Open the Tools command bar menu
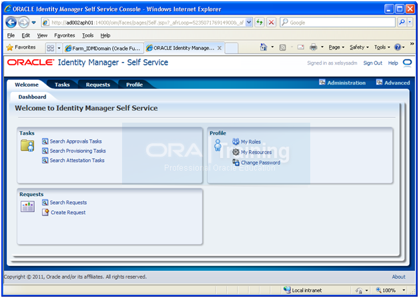 382,47
